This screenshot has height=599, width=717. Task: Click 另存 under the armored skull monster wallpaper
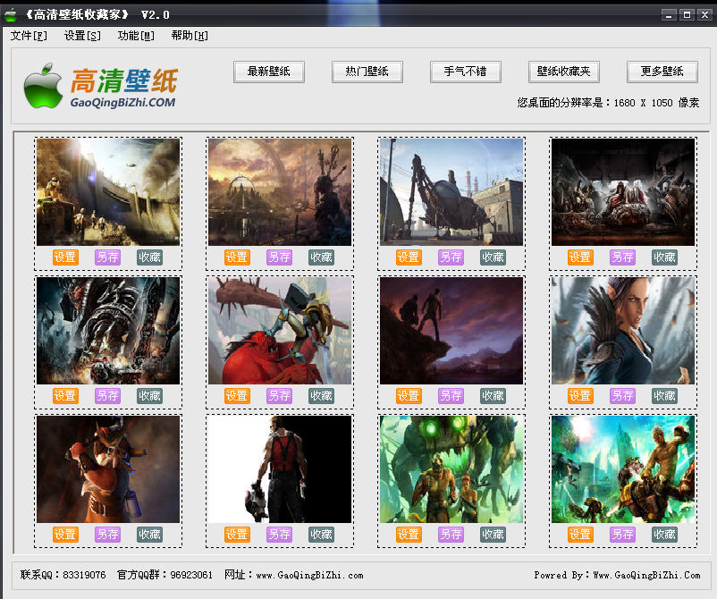coord(107,396)
